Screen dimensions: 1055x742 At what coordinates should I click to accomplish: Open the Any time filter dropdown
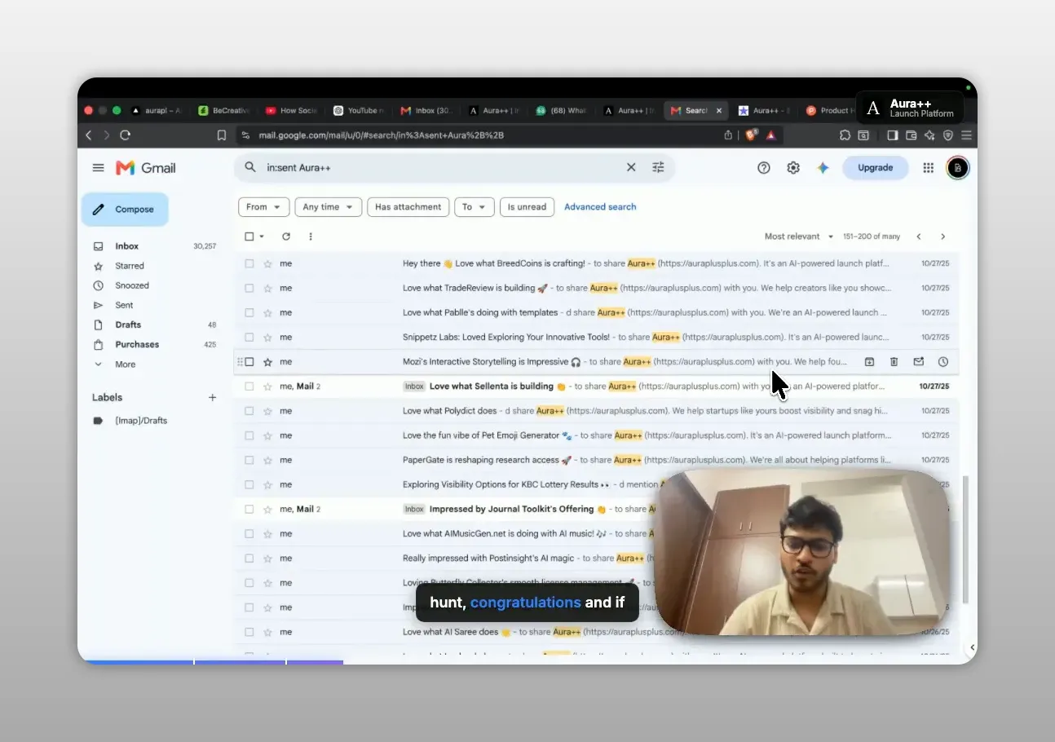point(329,207)
